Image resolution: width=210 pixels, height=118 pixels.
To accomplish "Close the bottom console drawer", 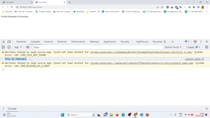I will (207, 108).
